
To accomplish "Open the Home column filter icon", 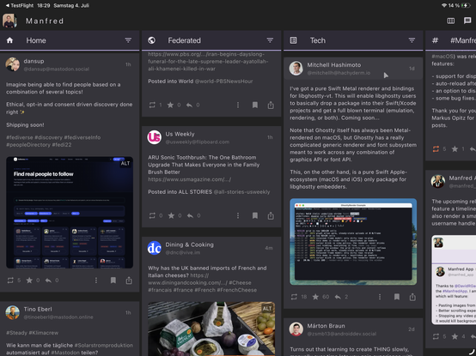I will pos(128,40).
